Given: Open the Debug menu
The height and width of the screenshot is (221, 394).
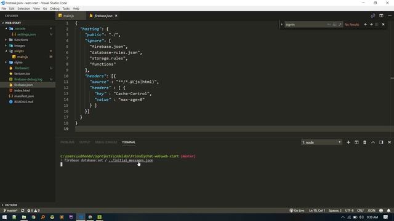Looking at the screenshot, I should [x=55, y=9].
